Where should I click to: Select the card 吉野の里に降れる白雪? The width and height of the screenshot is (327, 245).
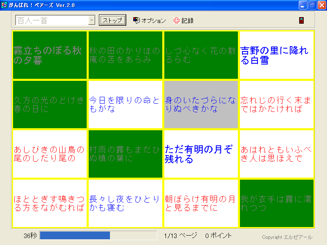(276, 56)
